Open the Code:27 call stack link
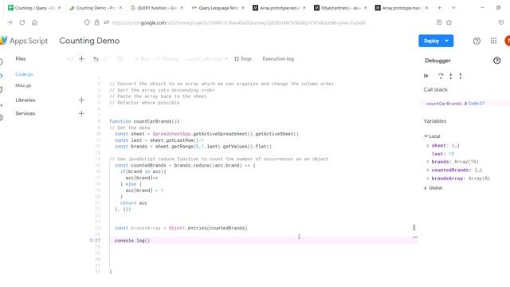The image size is (510, 287). coord(477,104)
